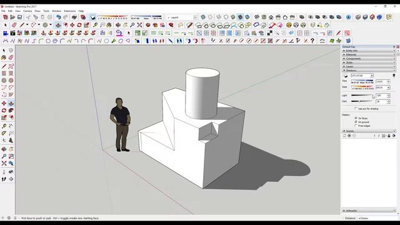Select the Select arrow tool in top toolbar
The width and height of the screenshot is (400, 225).
coord(6,25)
